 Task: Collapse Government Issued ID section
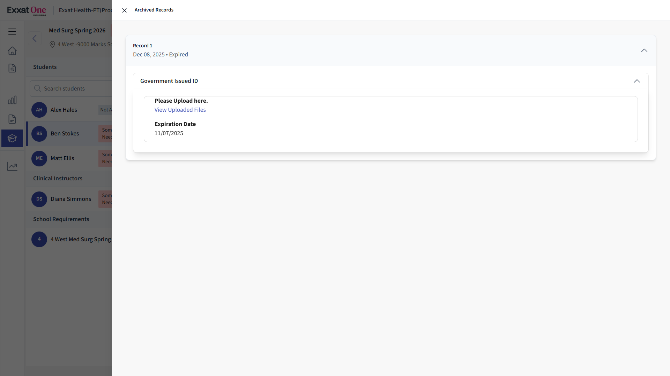point(636,81)
